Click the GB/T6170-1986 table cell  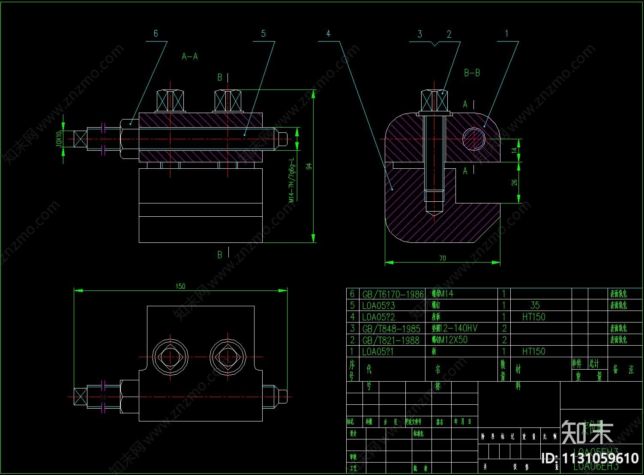[393, 294]
